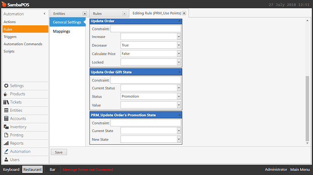This screenshot has height=175, width=313.
Task: Open the Decrease dropdown showing True
Action: (179, 45)
